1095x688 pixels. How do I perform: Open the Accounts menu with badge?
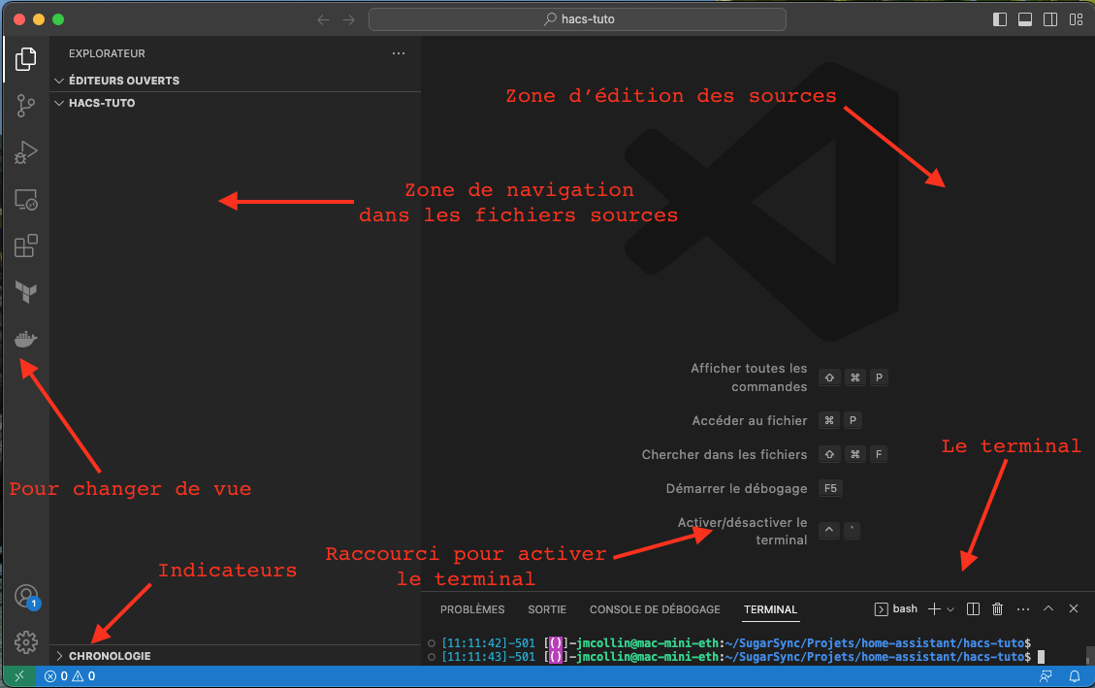click(x=26, y=597)
